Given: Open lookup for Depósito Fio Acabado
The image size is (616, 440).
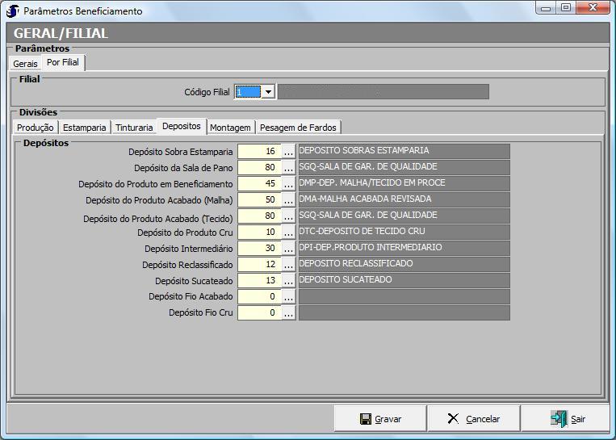Looking at the screenshot, I should [x=288, y=297].
